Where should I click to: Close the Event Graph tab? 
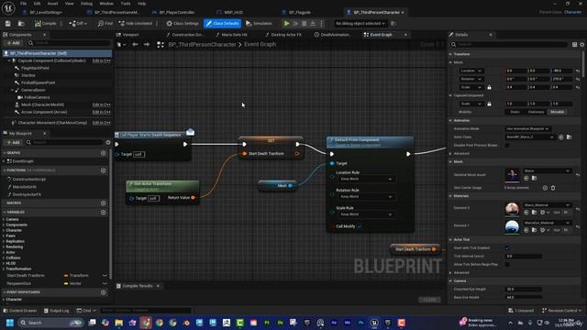pyautogui.click(x=405, y=35)
